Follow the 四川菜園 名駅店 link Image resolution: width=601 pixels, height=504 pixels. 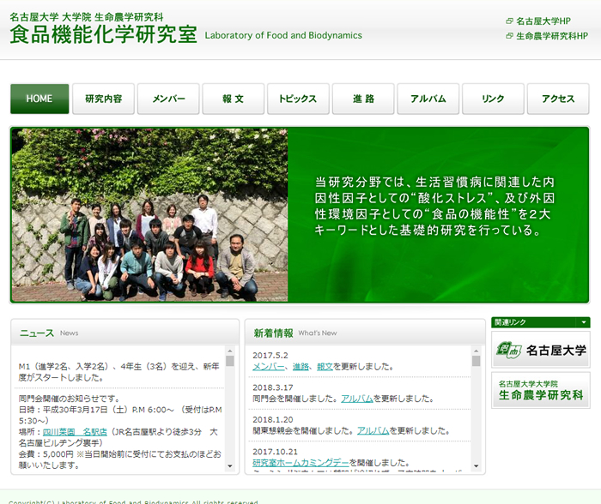pyautogui.click(x=75, y=432)
